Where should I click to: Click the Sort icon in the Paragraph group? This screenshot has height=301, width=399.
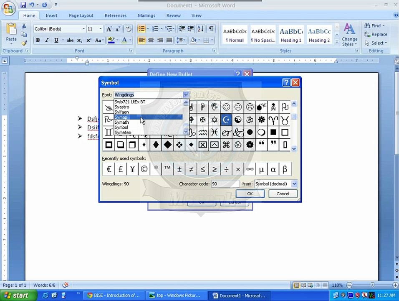[x=200, y=29]
